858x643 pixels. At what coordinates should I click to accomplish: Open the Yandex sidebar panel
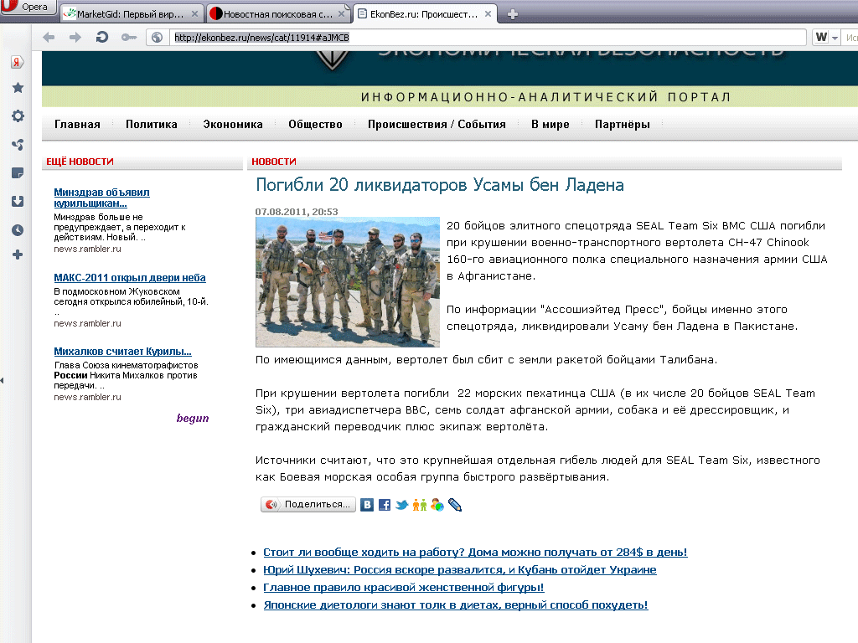click(18, 62)
